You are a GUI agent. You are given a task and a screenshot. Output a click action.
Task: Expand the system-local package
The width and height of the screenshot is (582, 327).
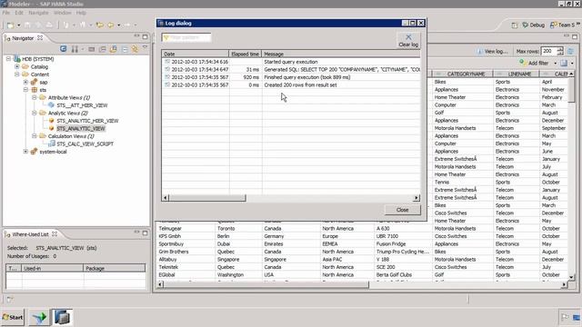pos(25,152)
